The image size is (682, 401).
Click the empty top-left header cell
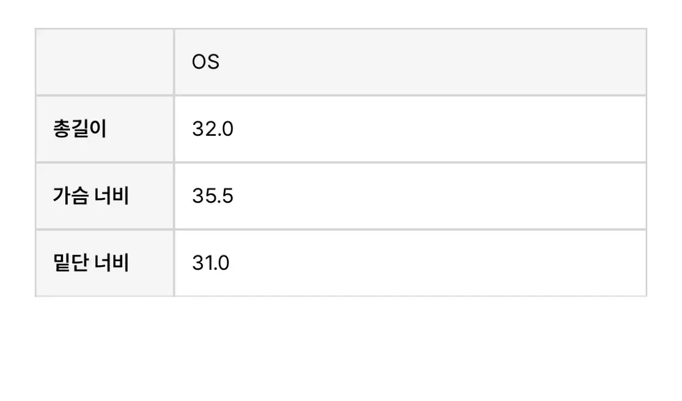[x=105, y=62]
